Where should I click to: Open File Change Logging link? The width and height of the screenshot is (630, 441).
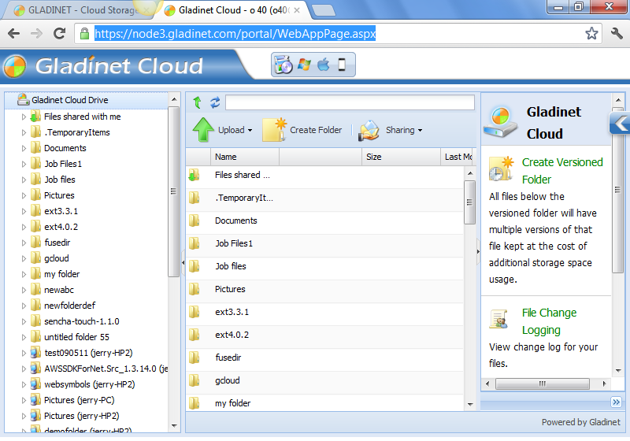pyautogui.click(x=549, y=321)
